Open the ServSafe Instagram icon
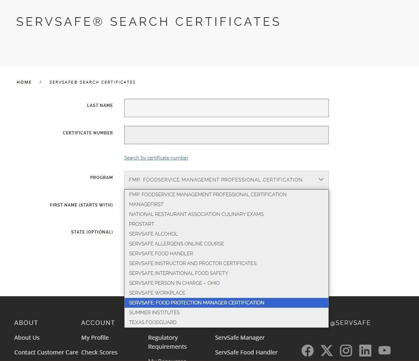 [346, 350]
